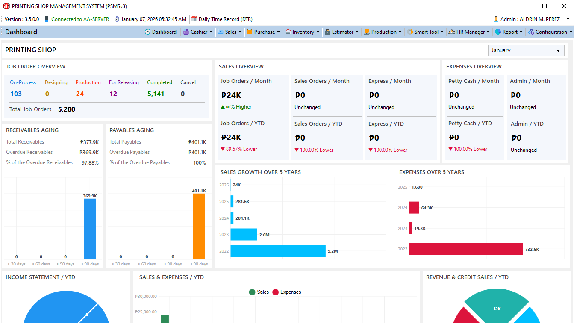574x324 pixels.
Task: Expand the Configuration menu arrow
Action: tap(571, 32)
